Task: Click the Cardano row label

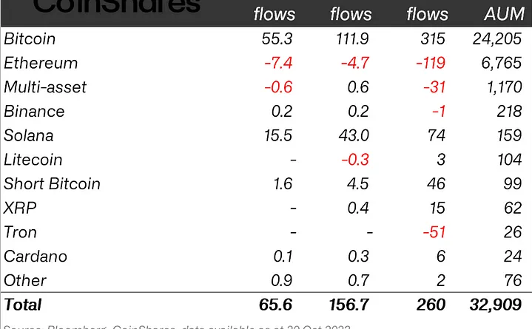Action: (x=36, y=257)
